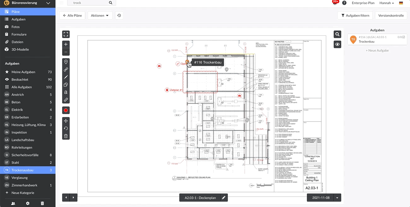Toggle checklist checkbox on task #116
Screen dimensions: 410x207
coord(404,37)
